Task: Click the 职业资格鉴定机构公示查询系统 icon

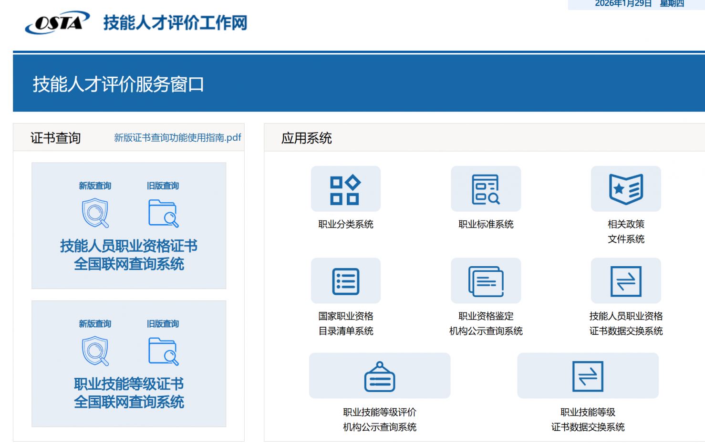Action: coord(486,281)
